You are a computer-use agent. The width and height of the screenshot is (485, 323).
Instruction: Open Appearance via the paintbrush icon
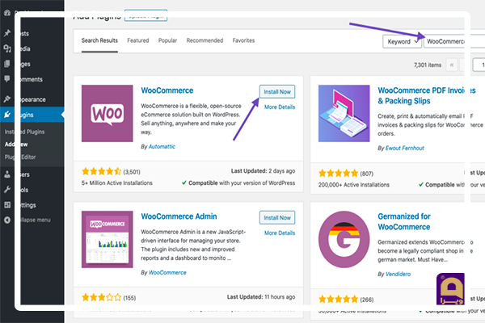pos(7,99)
